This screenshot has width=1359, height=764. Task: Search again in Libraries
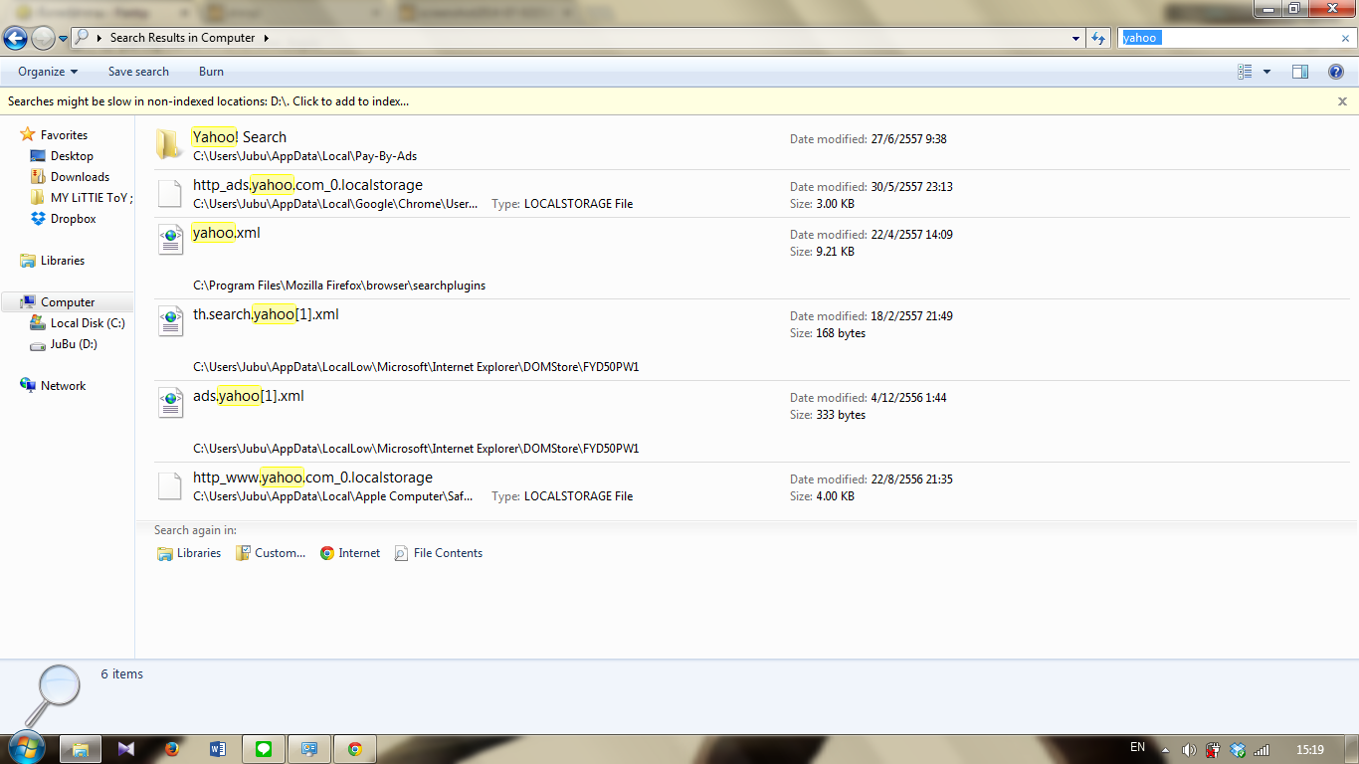pyautogui.click(x=189, y=553)
